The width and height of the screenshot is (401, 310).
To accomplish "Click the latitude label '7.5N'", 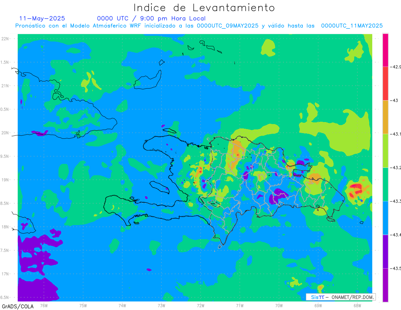I will 5,250.
